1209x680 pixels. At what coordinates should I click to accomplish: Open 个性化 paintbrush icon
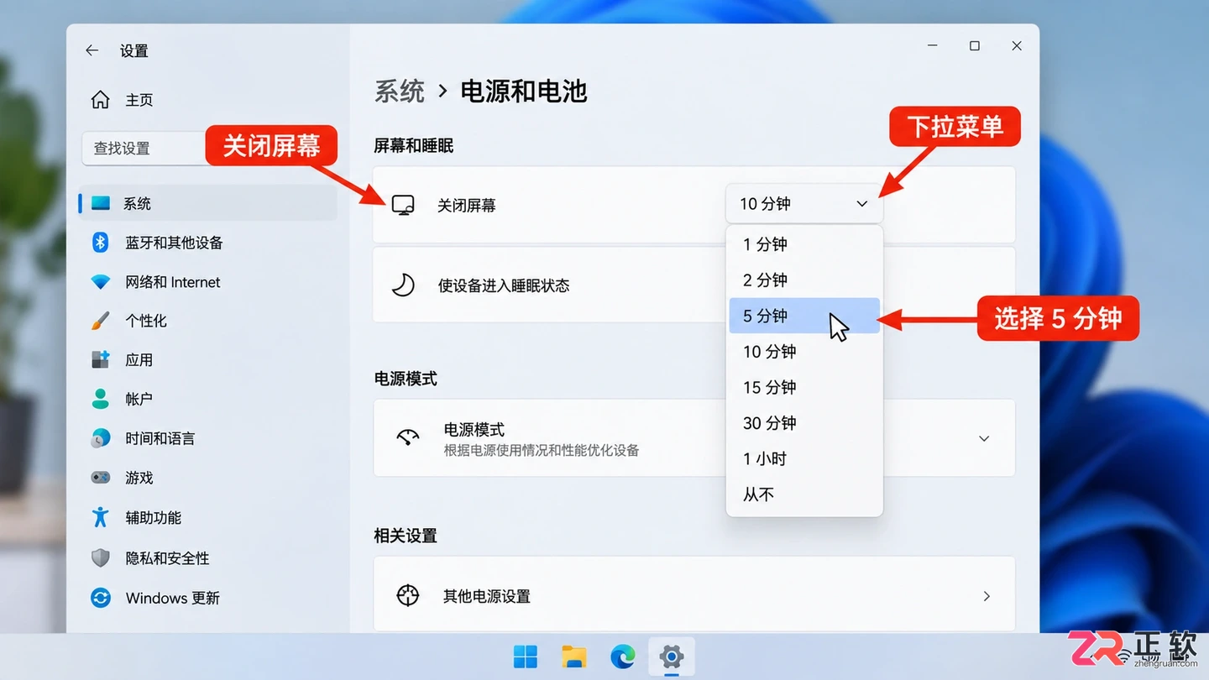(100, 321)
